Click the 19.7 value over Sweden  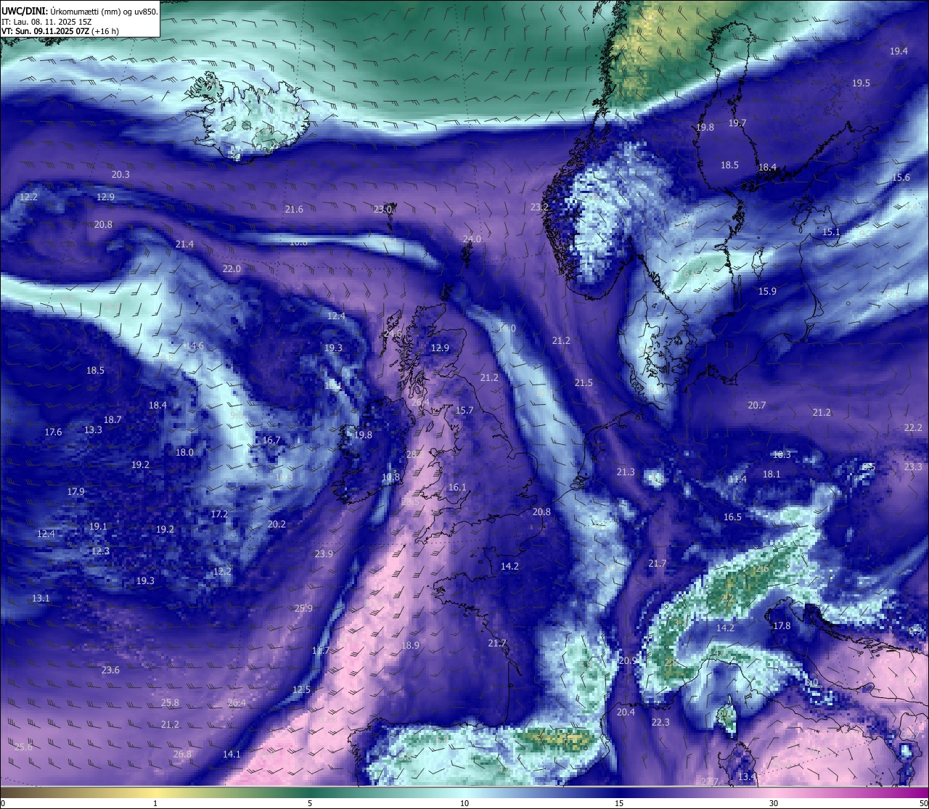(737, 123)
